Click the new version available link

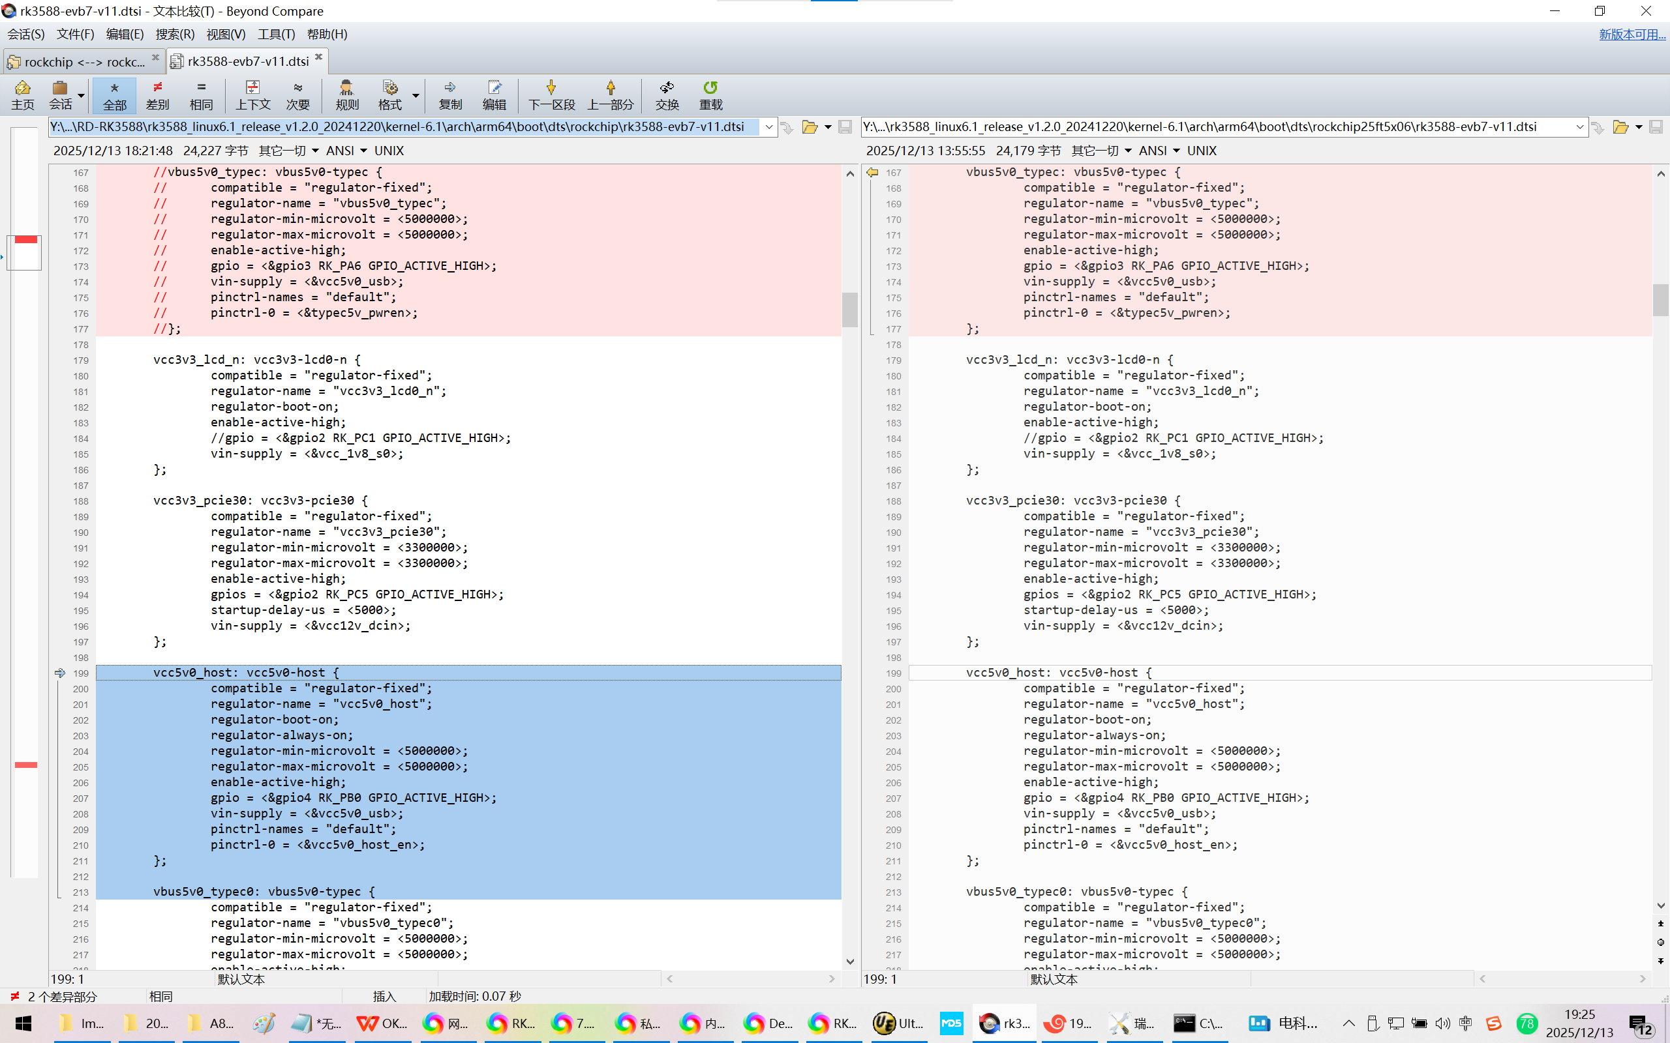[x=1632, y=34]
